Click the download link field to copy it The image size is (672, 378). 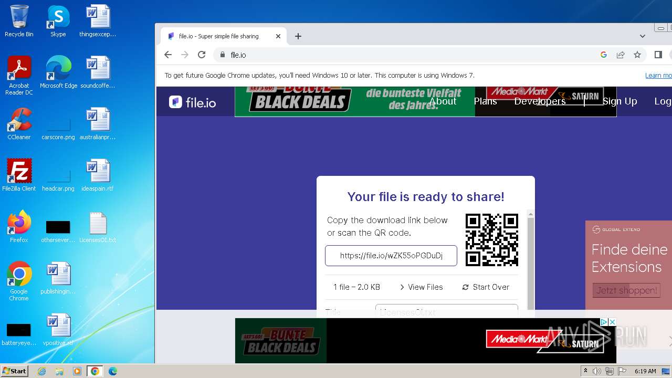391,256
